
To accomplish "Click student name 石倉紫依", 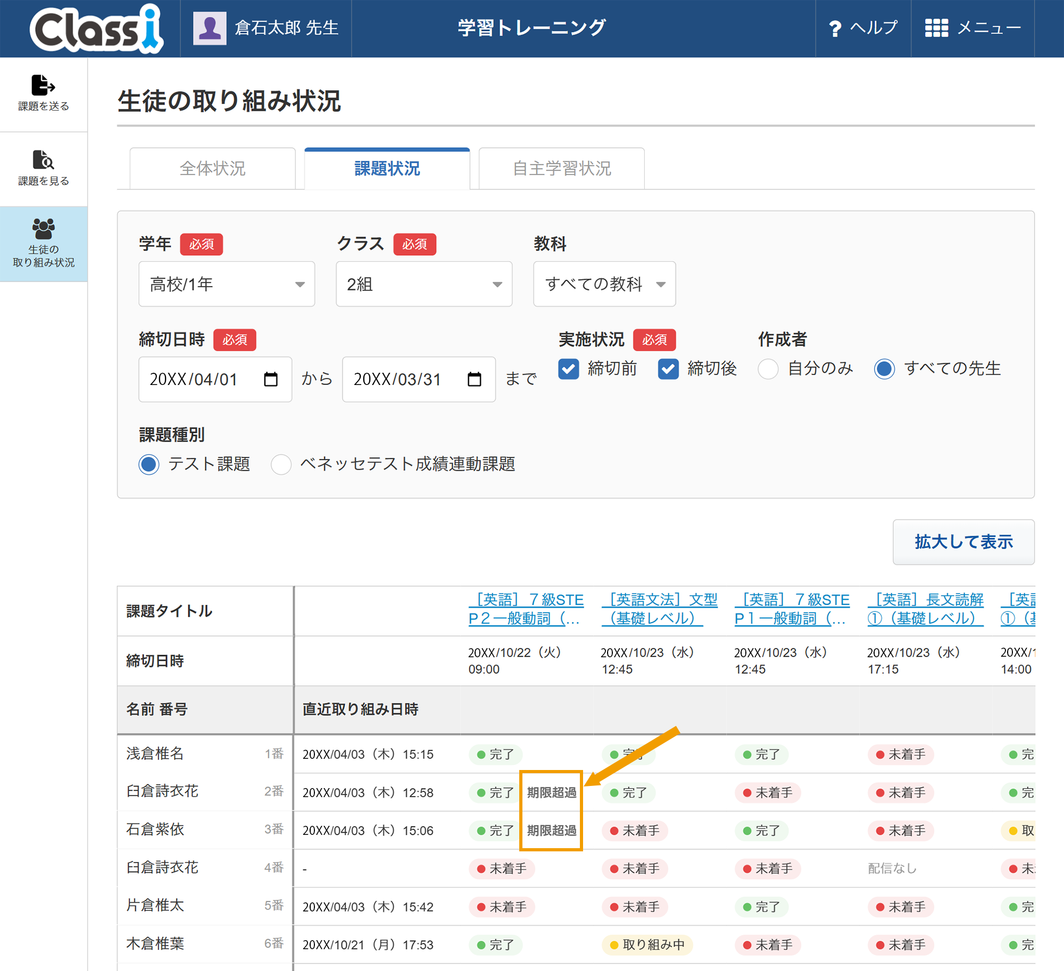I will [155, 830].
